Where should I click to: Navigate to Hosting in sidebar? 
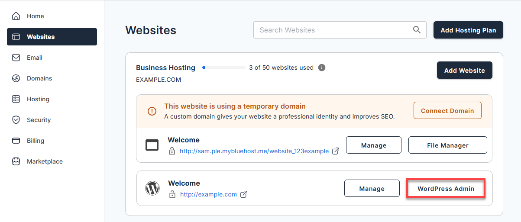click(x=52, y=99)
